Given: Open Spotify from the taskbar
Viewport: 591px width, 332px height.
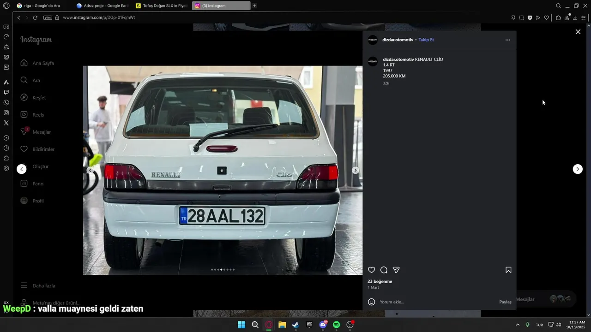Looking at the screenshot, I should pos(336,325).
